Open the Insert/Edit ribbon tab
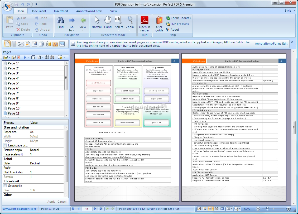This screenshot has width=298, height=214. tap(61, 11)
